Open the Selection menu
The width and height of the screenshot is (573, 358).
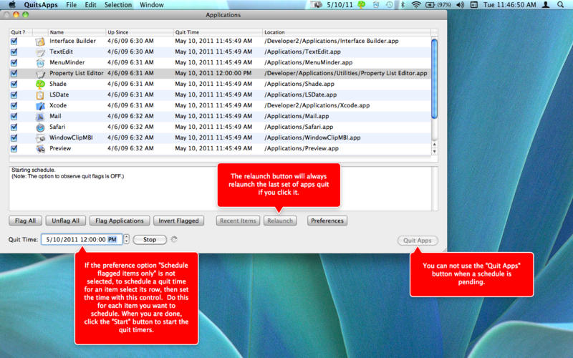118,5
